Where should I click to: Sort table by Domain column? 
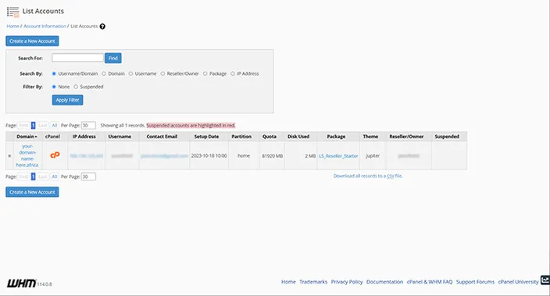[x=27, y=137]
